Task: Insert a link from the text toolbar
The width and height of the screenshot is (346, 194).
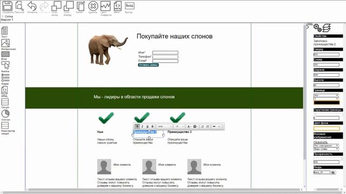Action: tap(214, 127)
